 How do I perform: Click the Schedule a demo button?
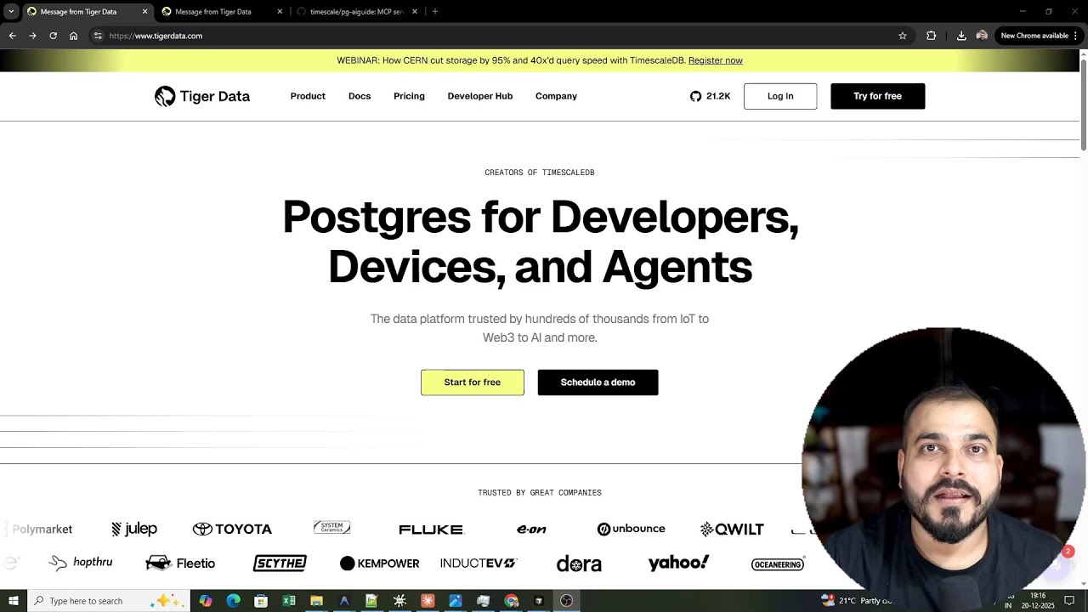[x=598, y=382]
